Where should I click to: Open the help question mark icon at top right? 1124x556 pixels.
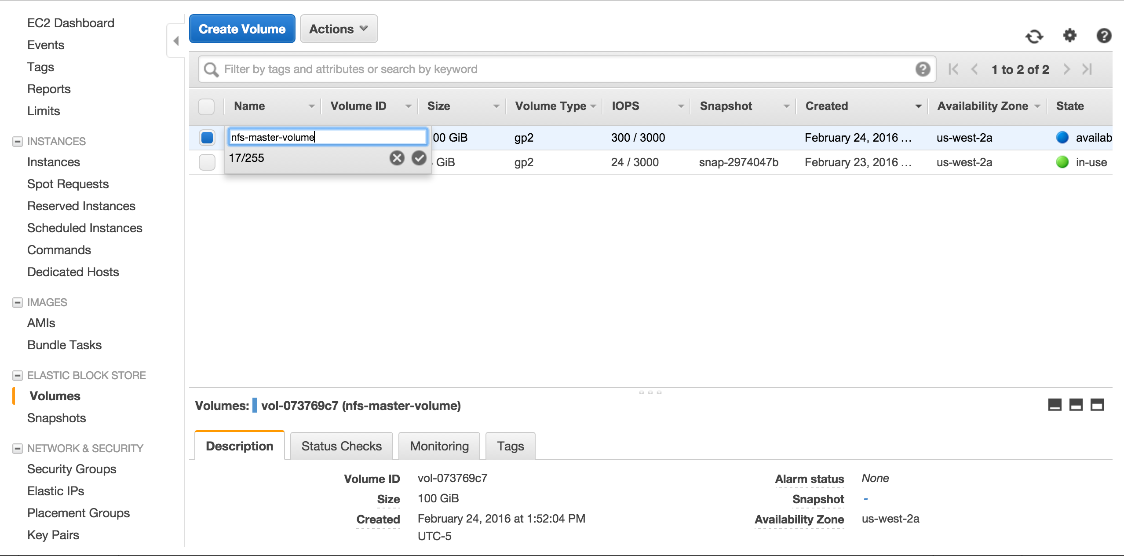[1104, 35]
